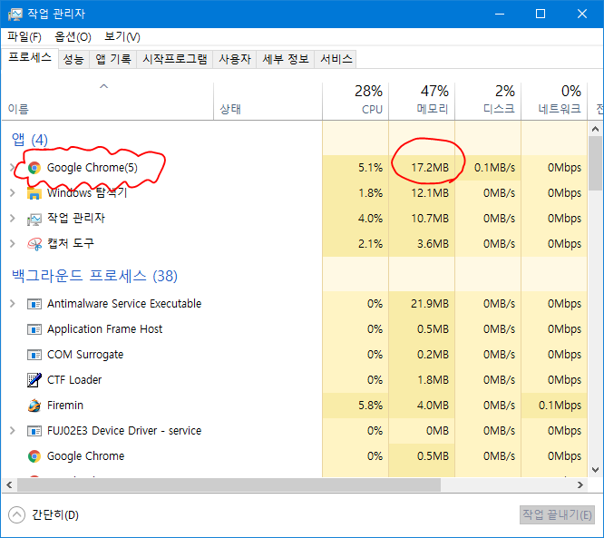Switch to the 앱 기록 tab
604x538 pixels.
[112, 59]
